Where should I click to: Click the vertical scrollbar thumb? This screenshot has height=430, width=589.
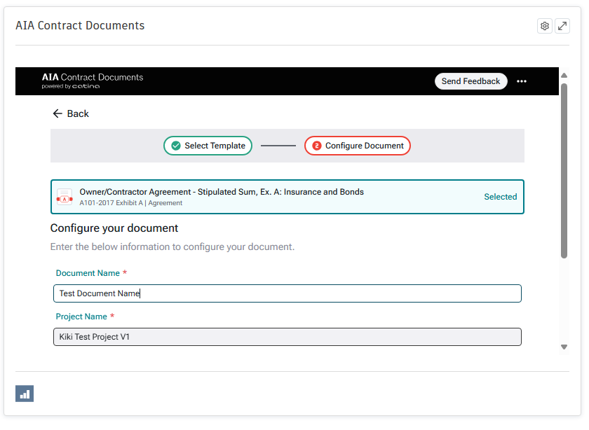tap(564, 171)
